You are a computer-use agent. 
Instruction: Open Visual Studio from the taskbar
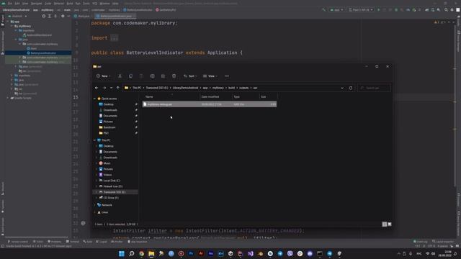(x=250, y=253)
